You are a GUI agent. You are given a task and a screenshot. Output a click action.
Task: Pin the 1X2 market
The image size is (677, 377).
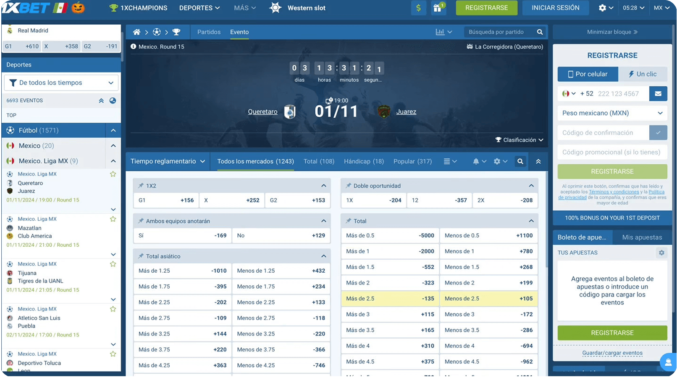click(x=141, y=186)
